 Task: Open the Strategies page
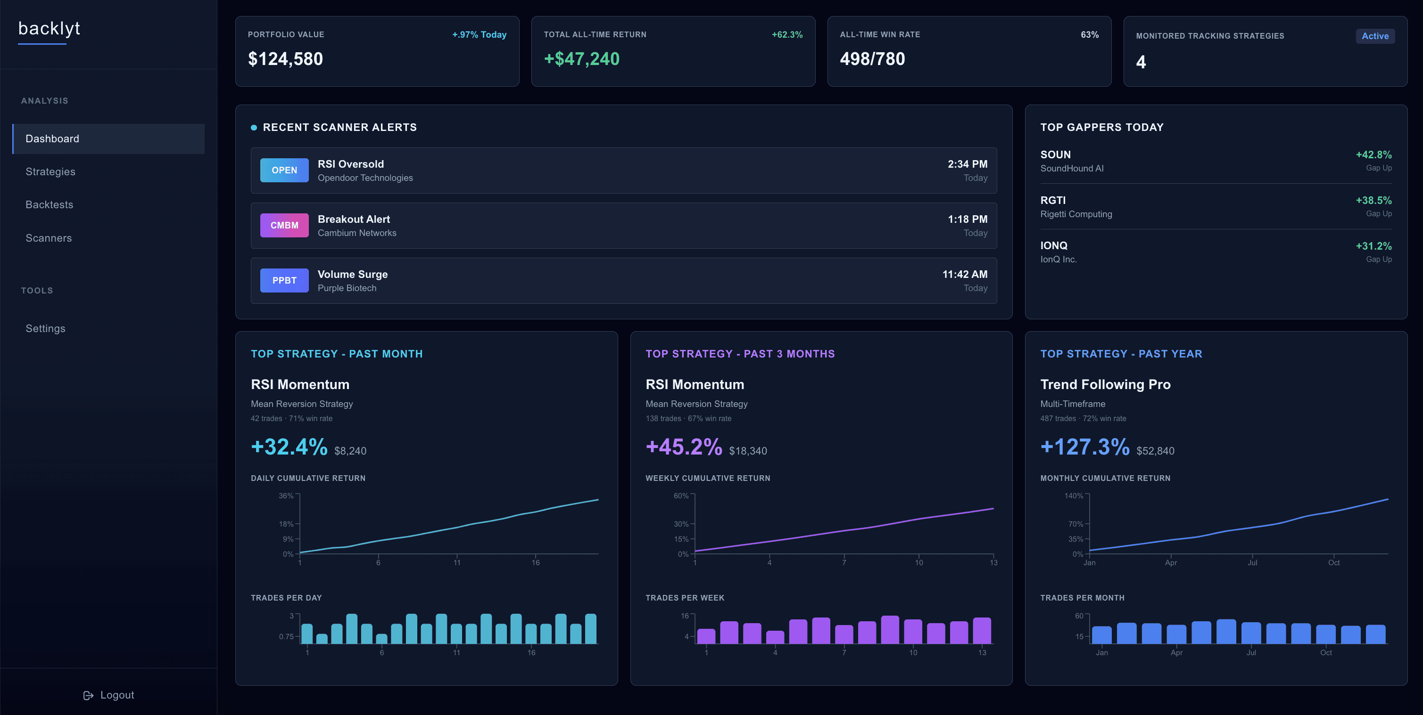pos(50,171)
